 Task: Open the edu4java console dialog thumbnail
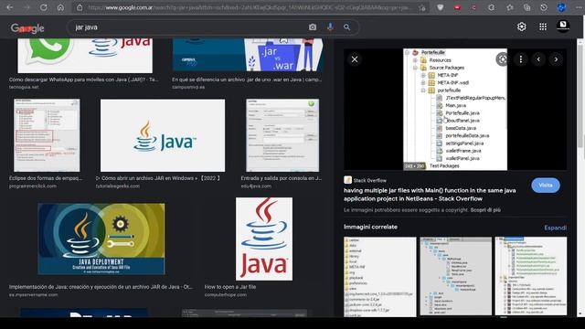[x=282, y=135]
